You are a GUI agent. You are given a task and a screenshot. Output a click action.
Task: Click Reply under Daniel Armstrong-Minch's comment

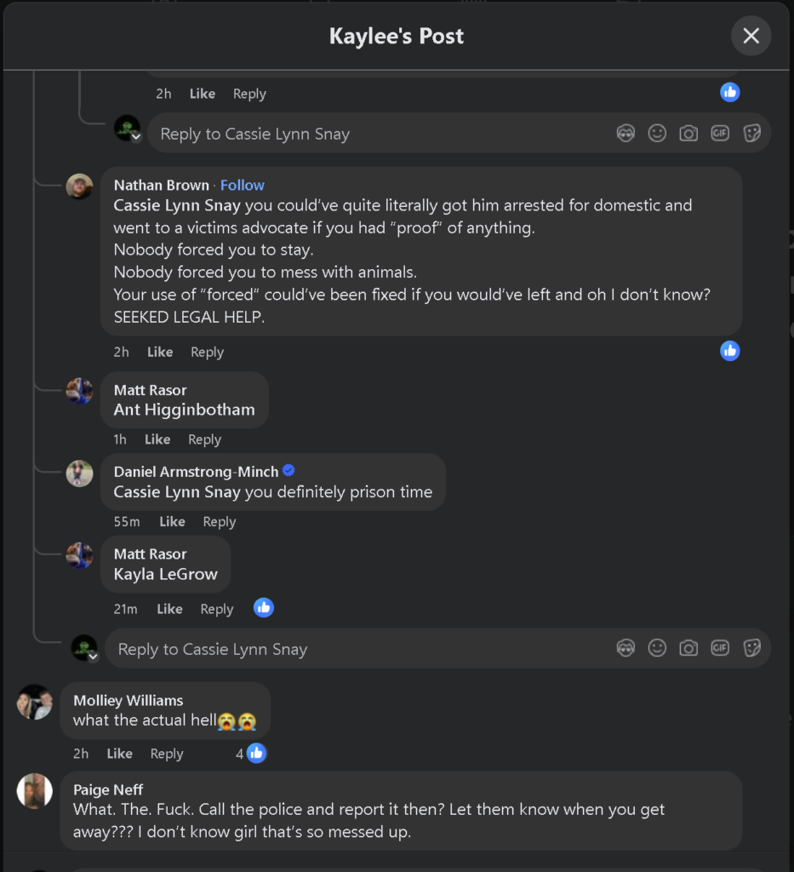(x=219, y=522)
